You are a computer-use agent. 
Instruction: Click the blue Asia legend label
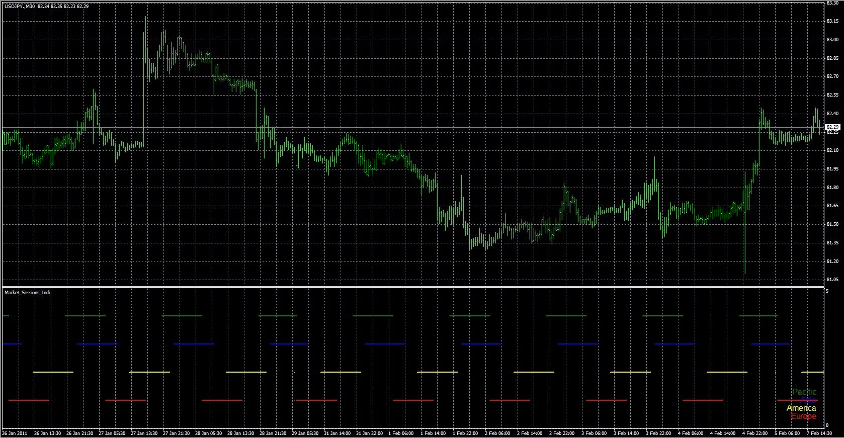[x=808, y=400]
